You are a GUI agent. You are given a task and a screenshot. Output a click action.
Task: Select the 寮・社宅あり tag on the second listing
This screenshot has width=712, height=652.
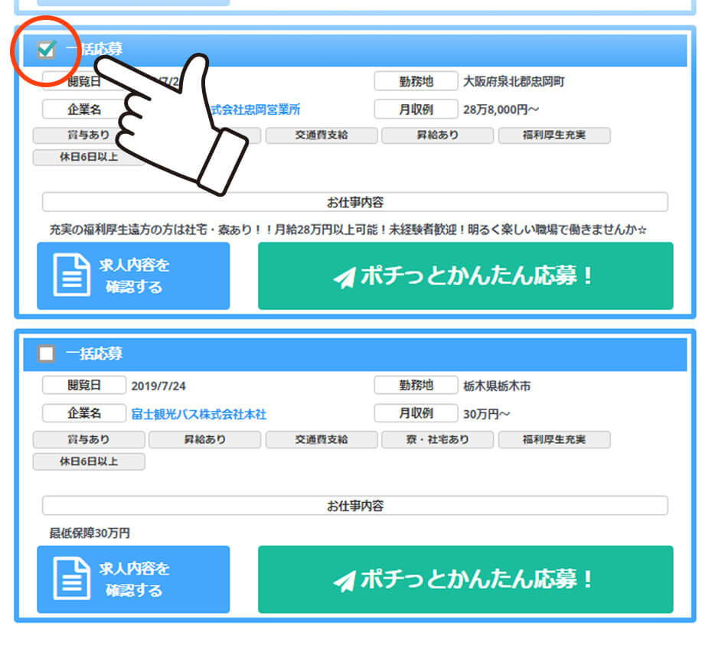click(437, 439)
